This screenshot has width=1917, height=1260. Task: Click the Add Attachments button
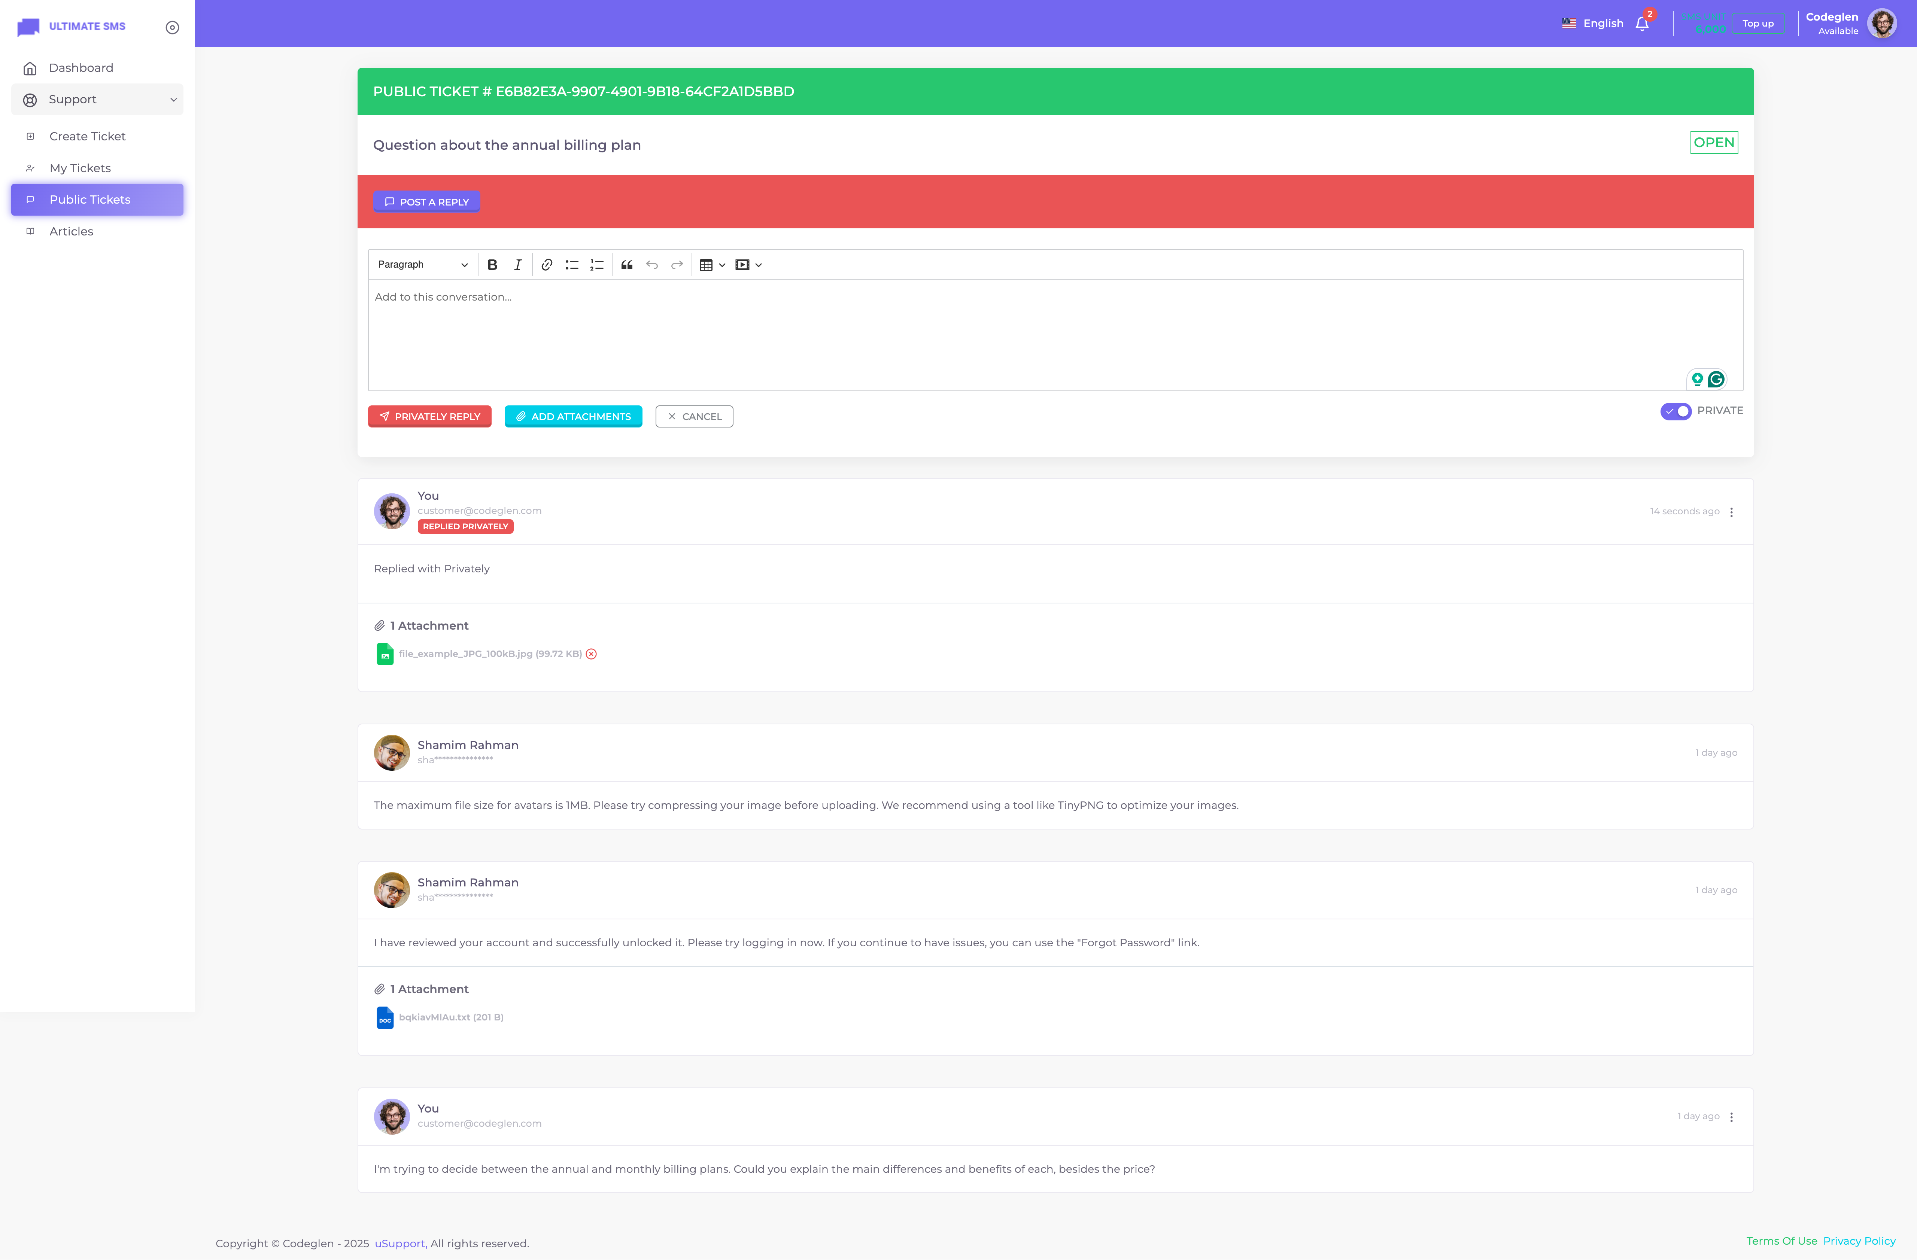point(573,416)
